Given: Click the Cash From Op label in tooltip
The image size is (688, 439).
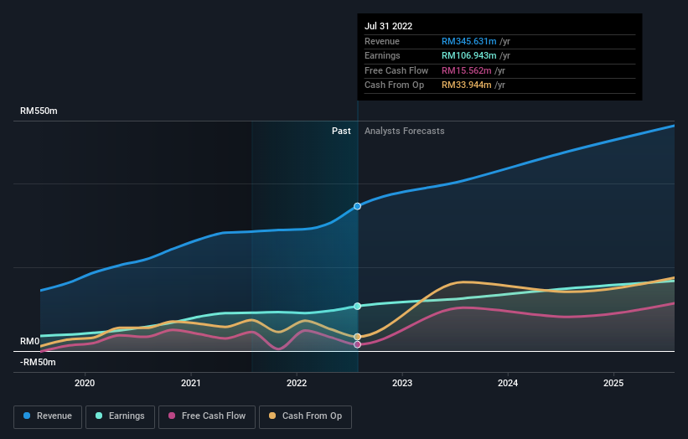Looking at the screenshot, I should click(x=394, y=85).
